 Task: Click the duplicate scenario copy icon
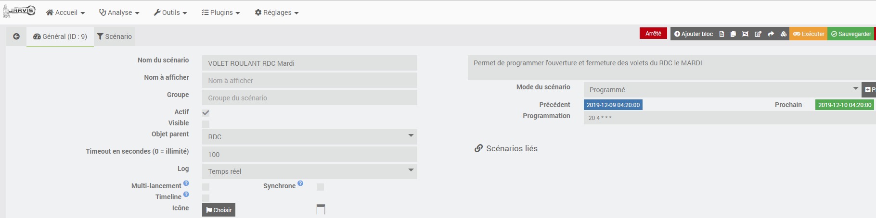point(733,34)
